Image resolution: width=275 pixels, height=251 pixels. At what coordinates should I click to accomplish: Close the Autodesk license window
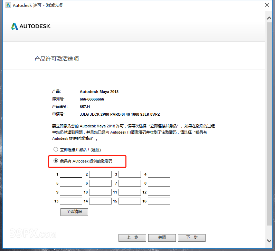click(267, 5)
